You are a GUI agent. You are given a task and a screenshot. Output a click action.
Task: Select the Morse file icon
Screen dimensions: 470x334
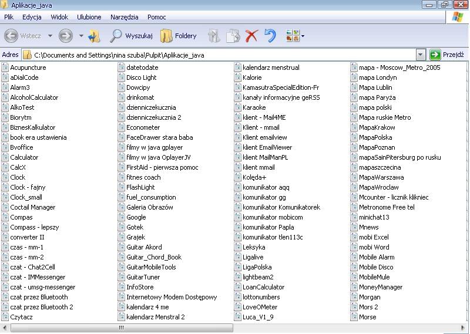pos(354,316)
